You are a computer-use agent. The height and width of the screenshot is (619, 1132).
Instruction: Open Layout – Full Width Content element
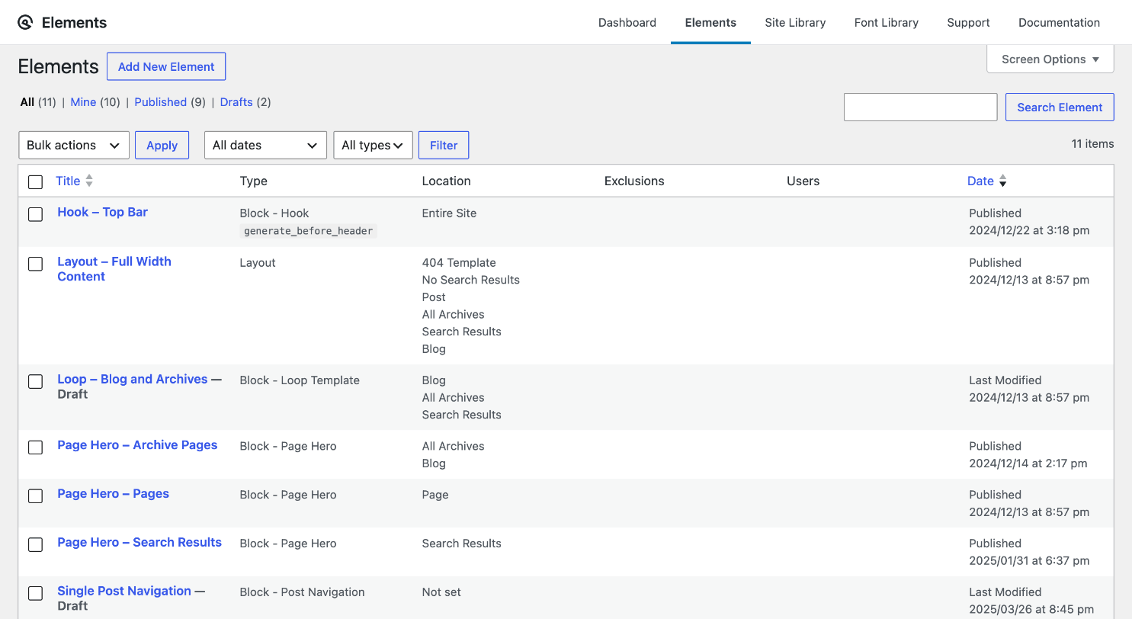pos(114,269)
